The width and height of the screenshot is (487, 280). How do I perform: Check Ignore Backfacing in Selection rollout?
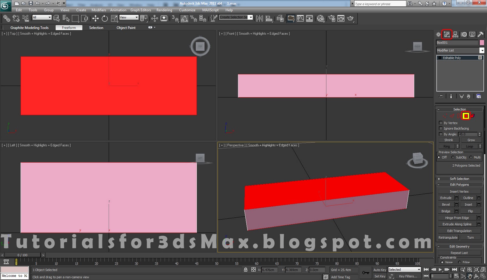point(441,128)
